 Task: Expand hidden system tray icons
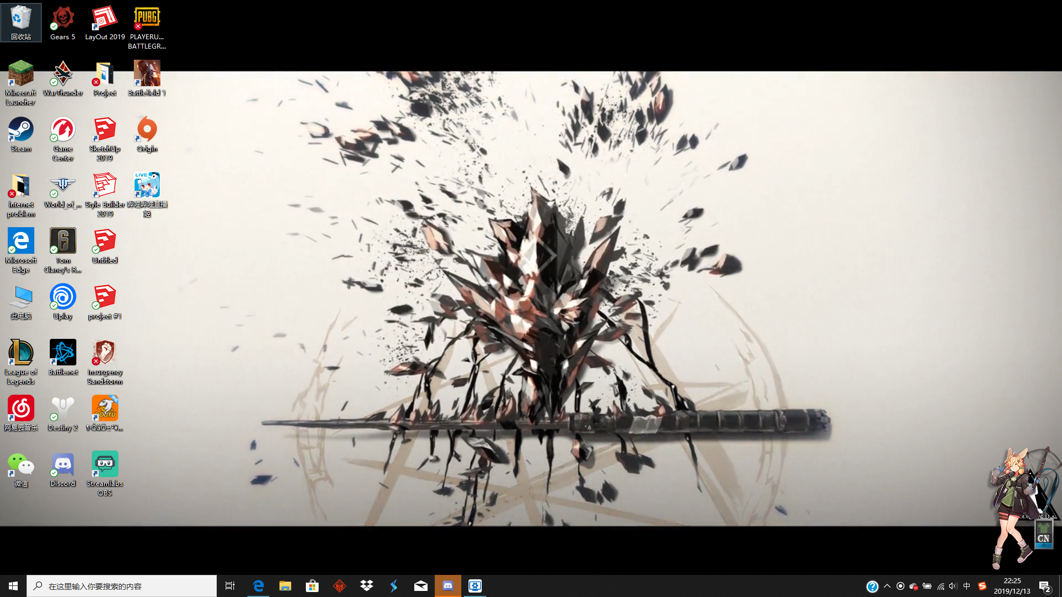pos(887,585)
